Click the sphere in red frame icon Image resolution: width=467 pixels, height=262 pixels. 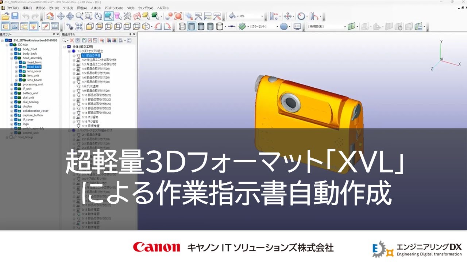(178, 16)
